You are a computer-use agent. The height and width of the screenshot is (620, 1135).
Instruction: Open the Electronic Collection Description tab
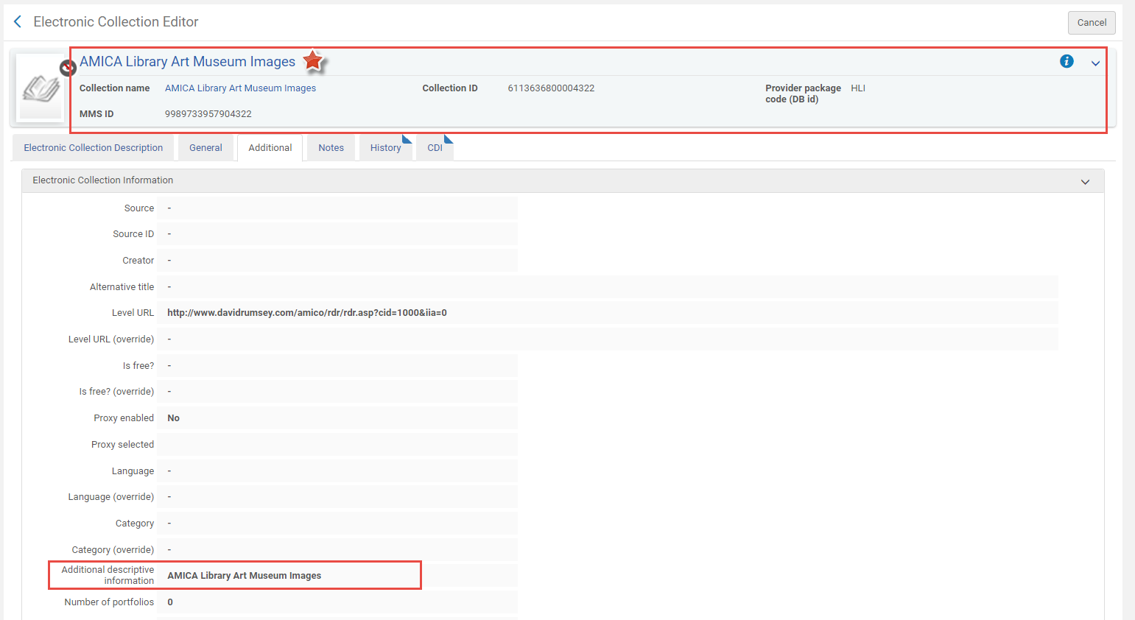94,148
